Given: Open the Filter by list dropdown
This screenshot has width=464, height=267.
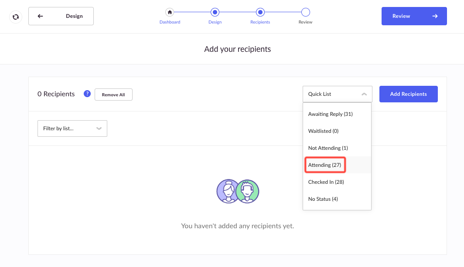Looking at the screenshot, I should [x=72, y=128].
